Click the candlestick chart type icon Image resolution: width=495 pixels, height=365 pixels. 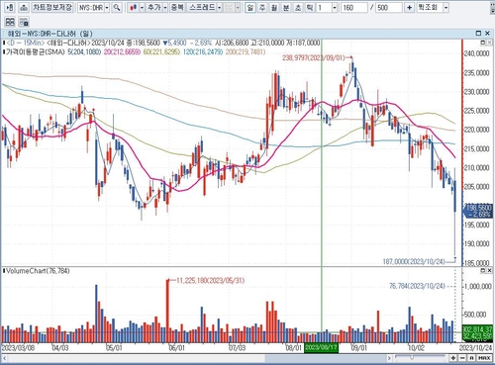point(133,8)
